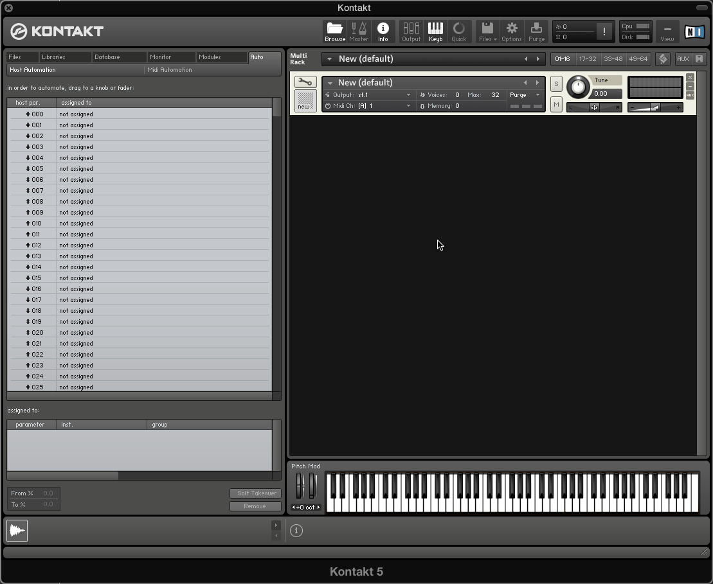Image resolution: width=713 pixels, height=584 pixels.
Task: Select next instrument with right arrow
Action: pyautogui.click(x=537, y=83)
